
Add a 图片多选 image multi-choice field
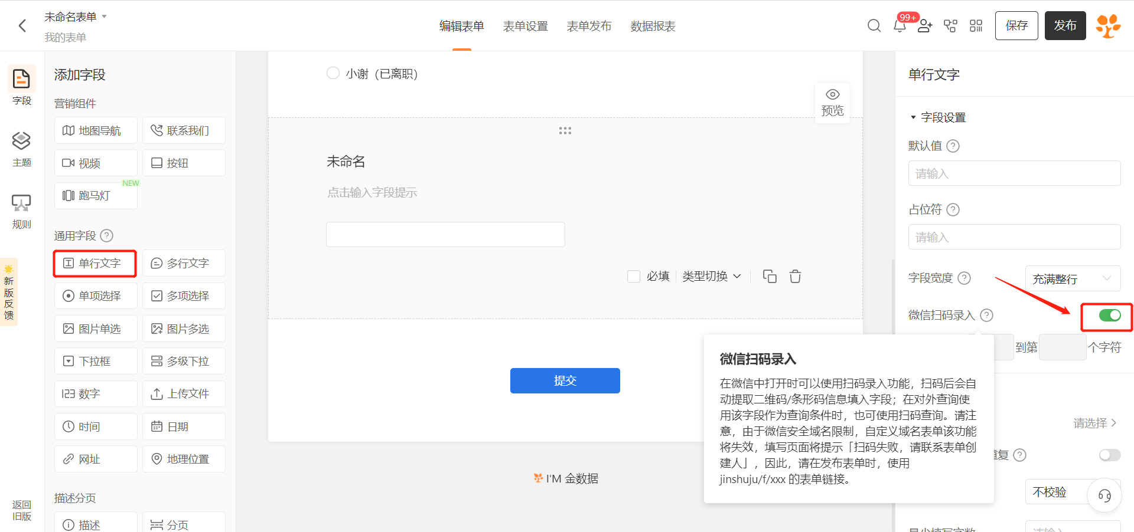coord(184,329)
